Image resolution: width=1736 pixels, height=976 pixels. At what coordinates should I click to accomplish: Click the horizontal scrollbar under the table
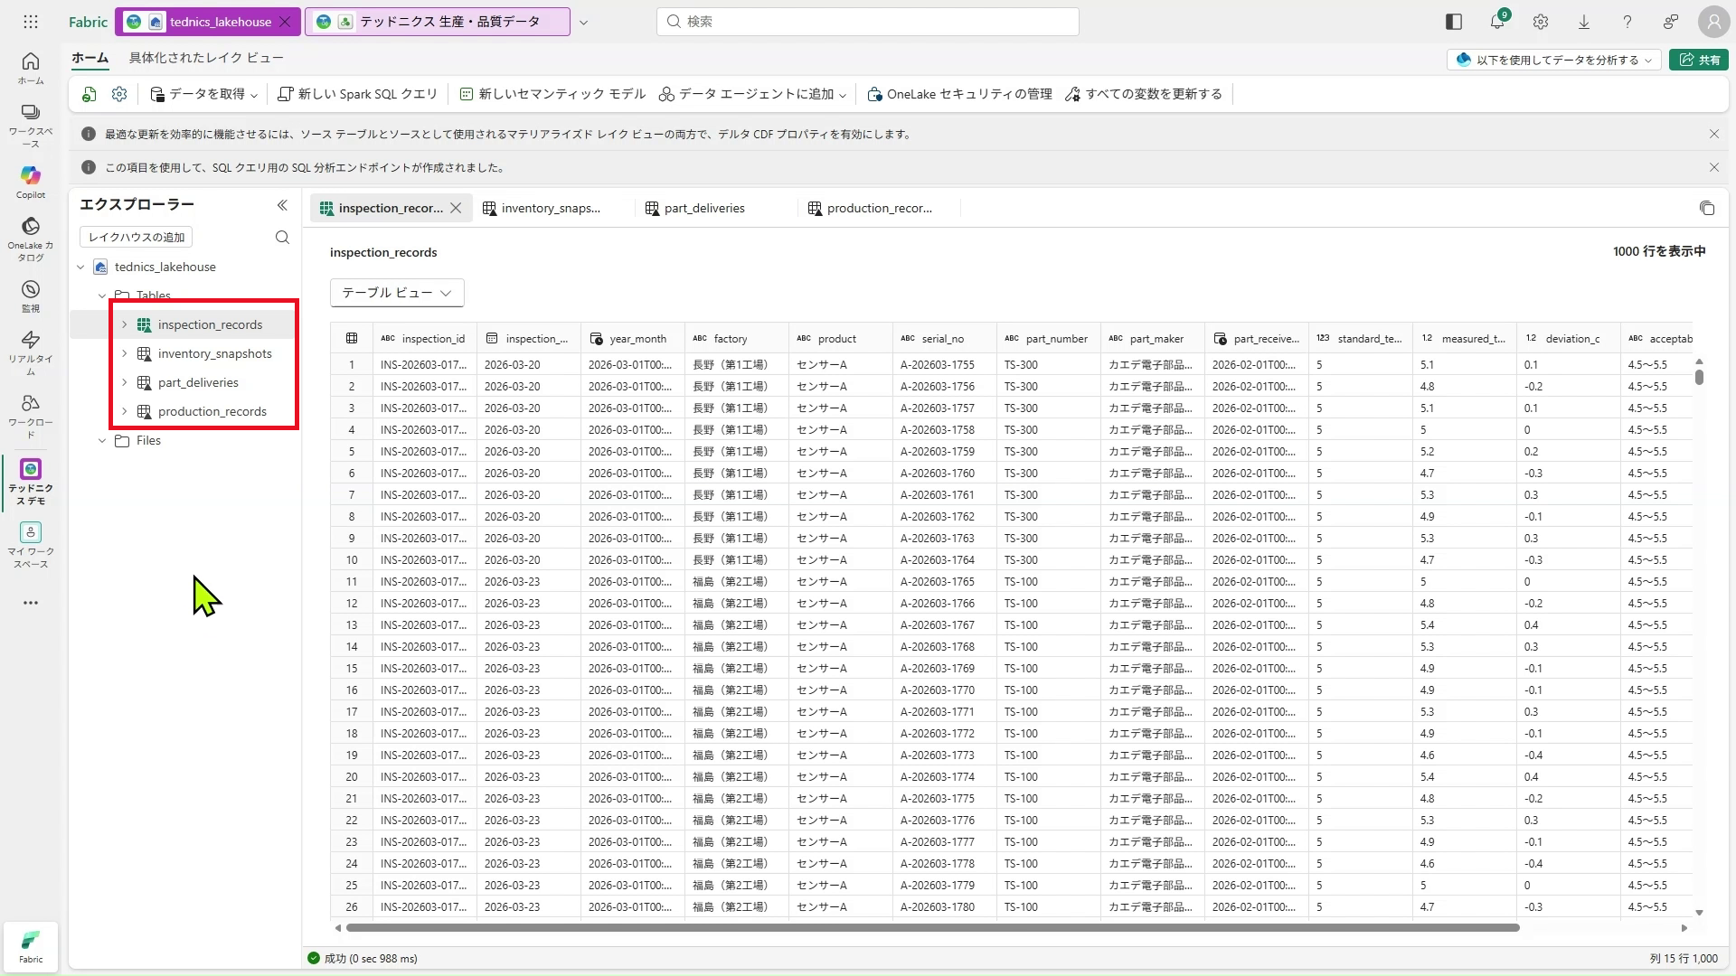(932, 928)
